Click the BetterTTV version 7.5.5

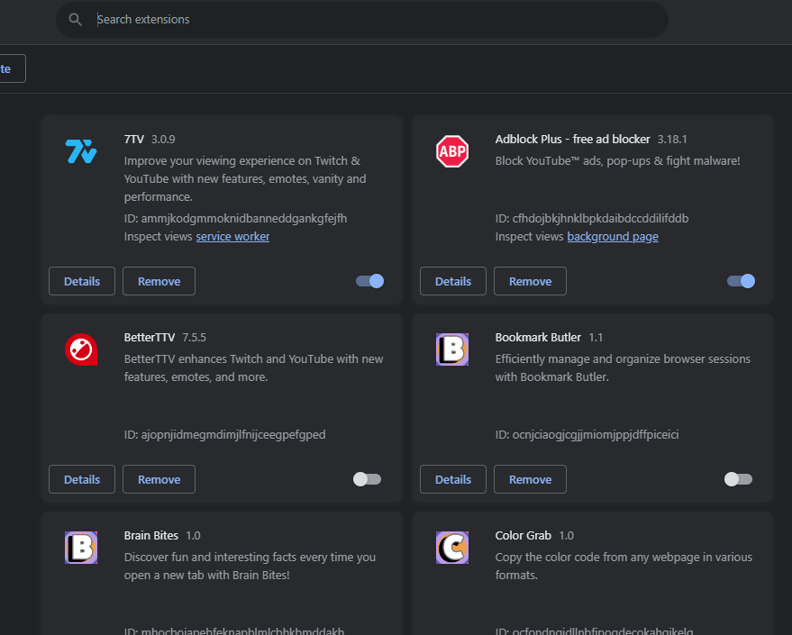194,337
